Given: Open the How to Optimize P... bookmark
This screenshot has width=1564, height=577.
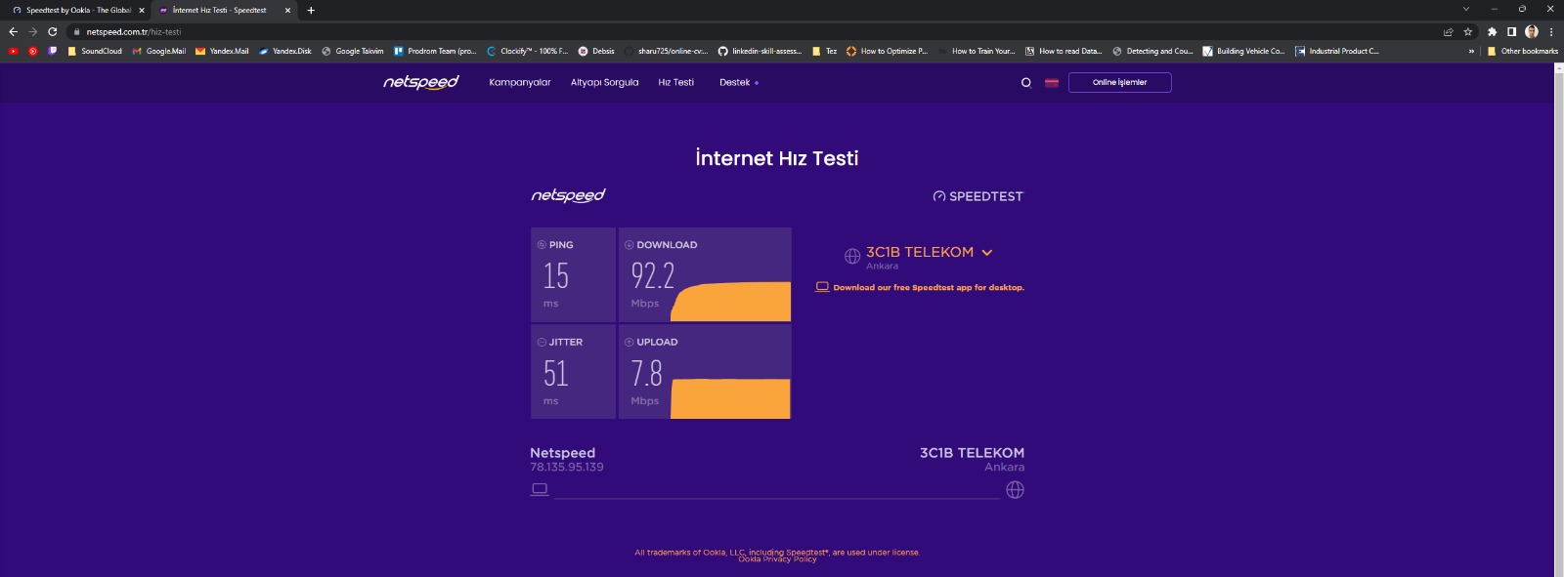Looking at the screenshot, I should click(887, 51).
